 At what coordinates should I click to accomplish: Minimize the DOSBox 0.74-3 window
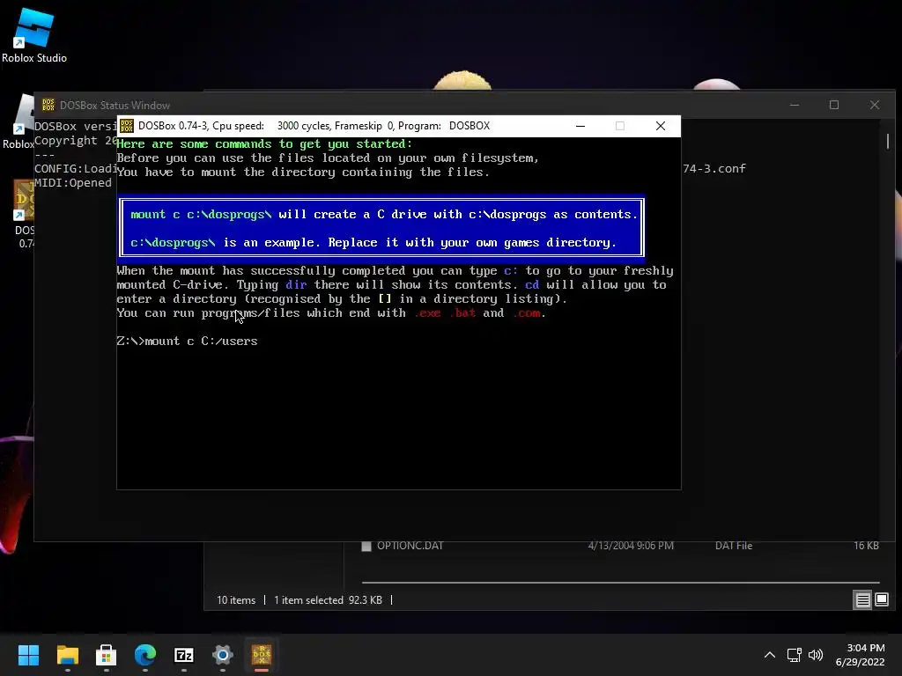point(580,126)
